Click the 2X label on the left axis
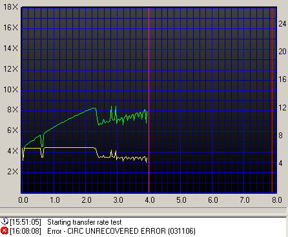288x237 pixels. (x=12, y=172)
